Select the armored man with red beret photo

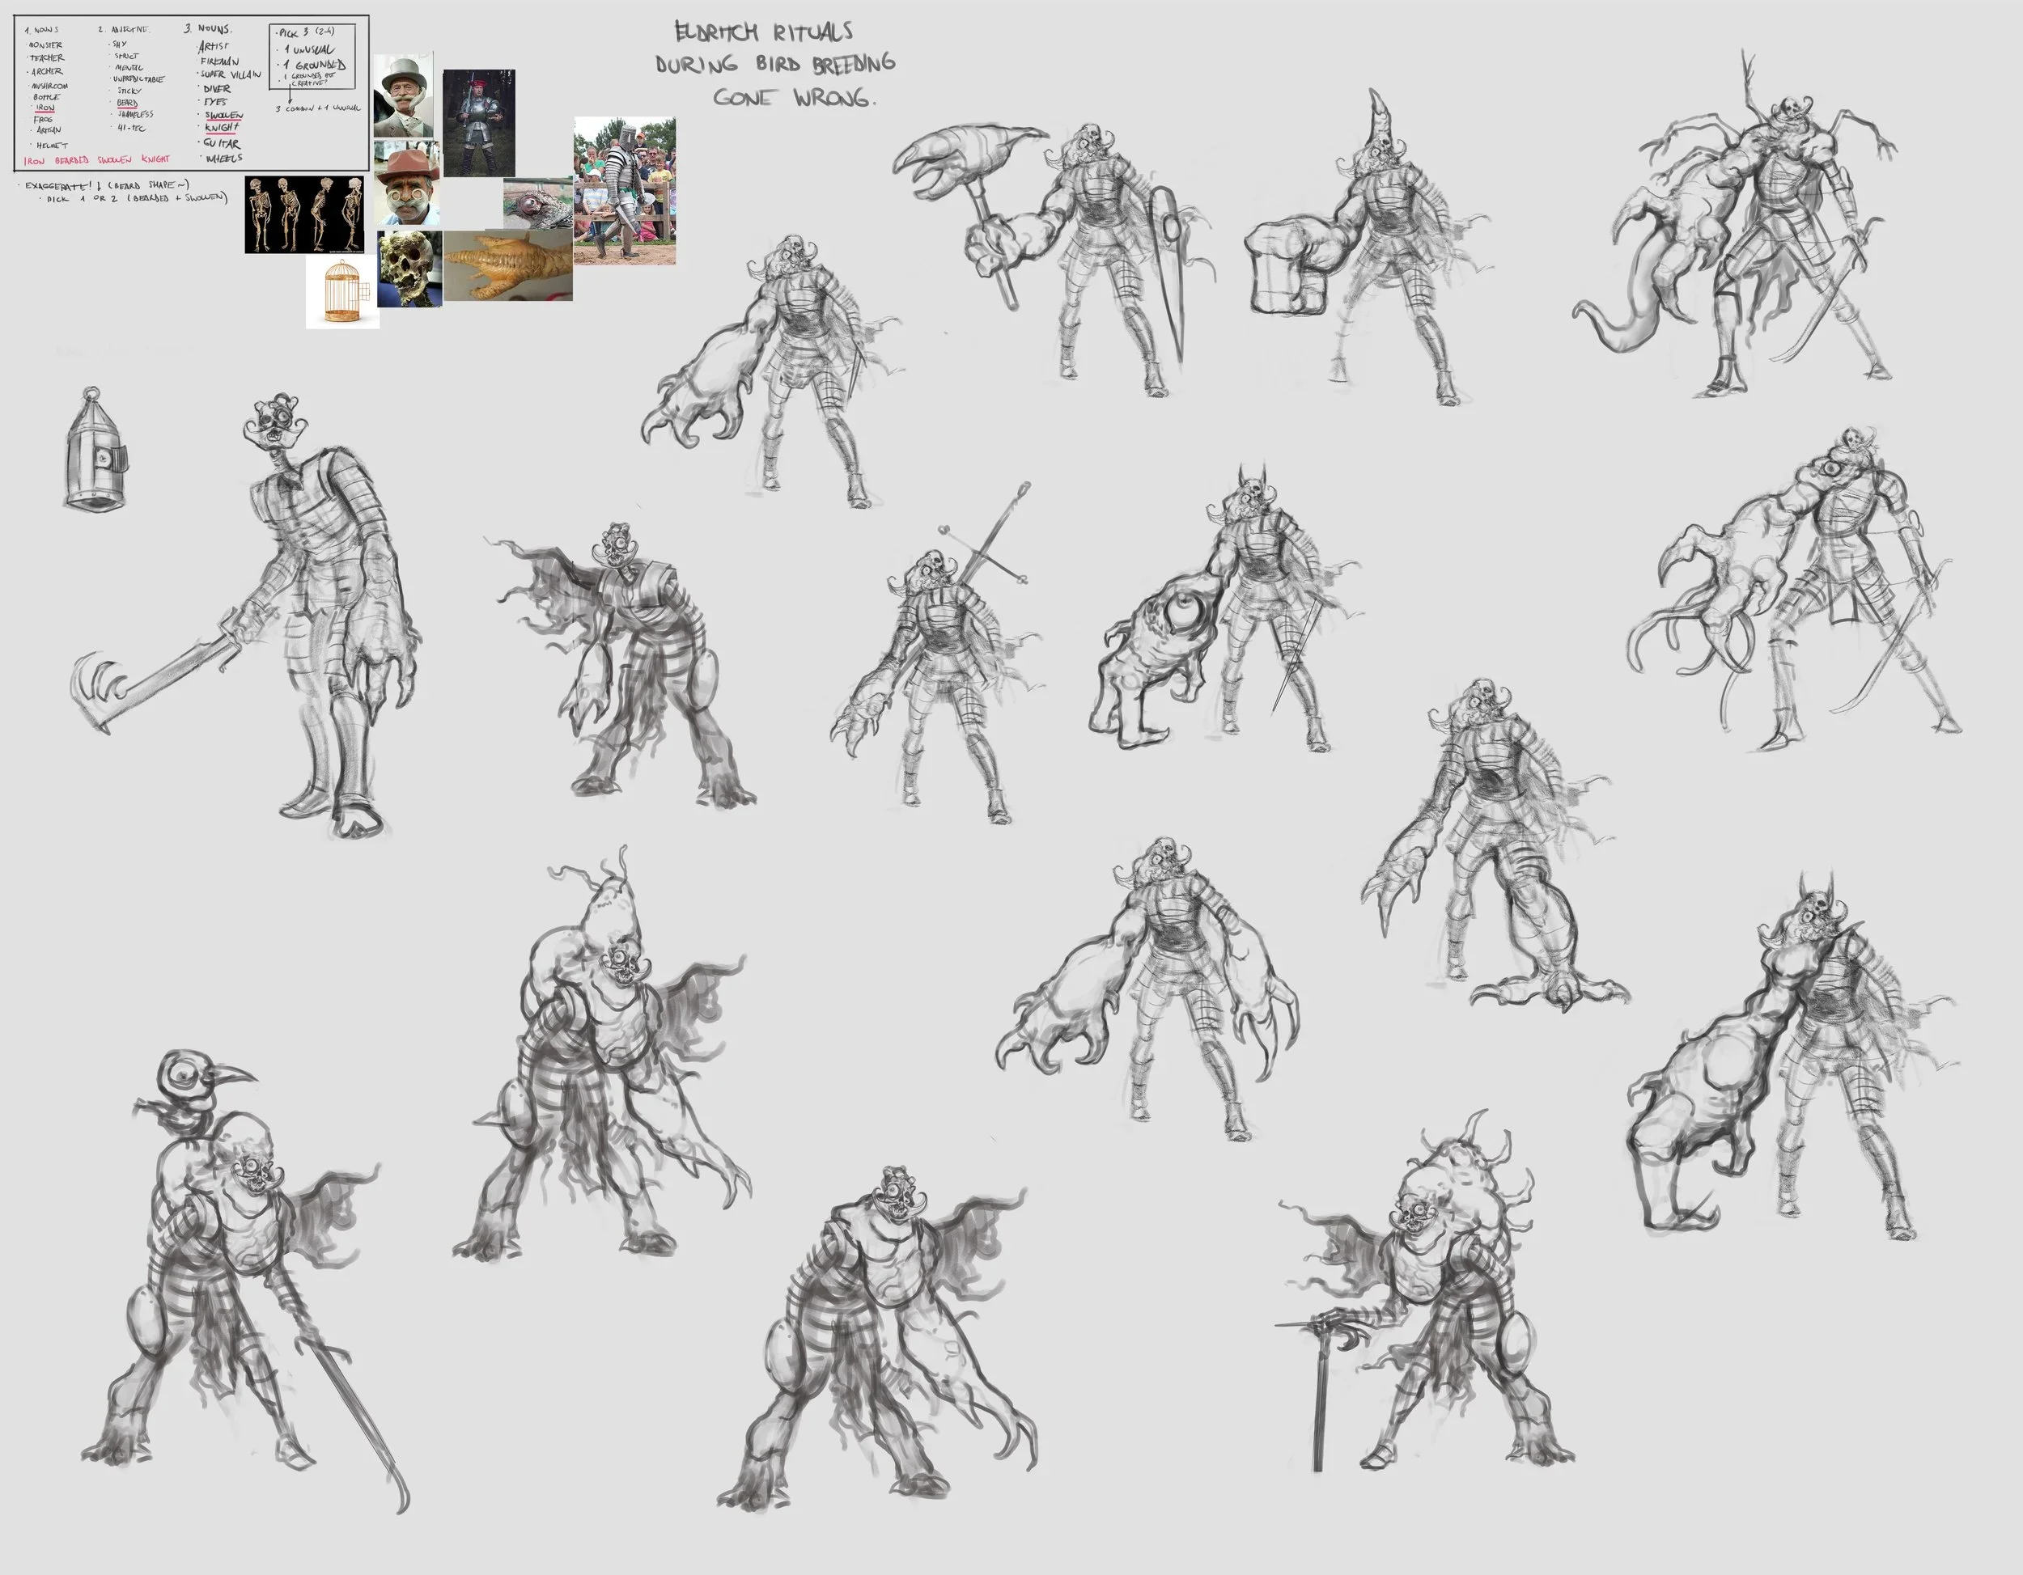[x=479, y=123]
